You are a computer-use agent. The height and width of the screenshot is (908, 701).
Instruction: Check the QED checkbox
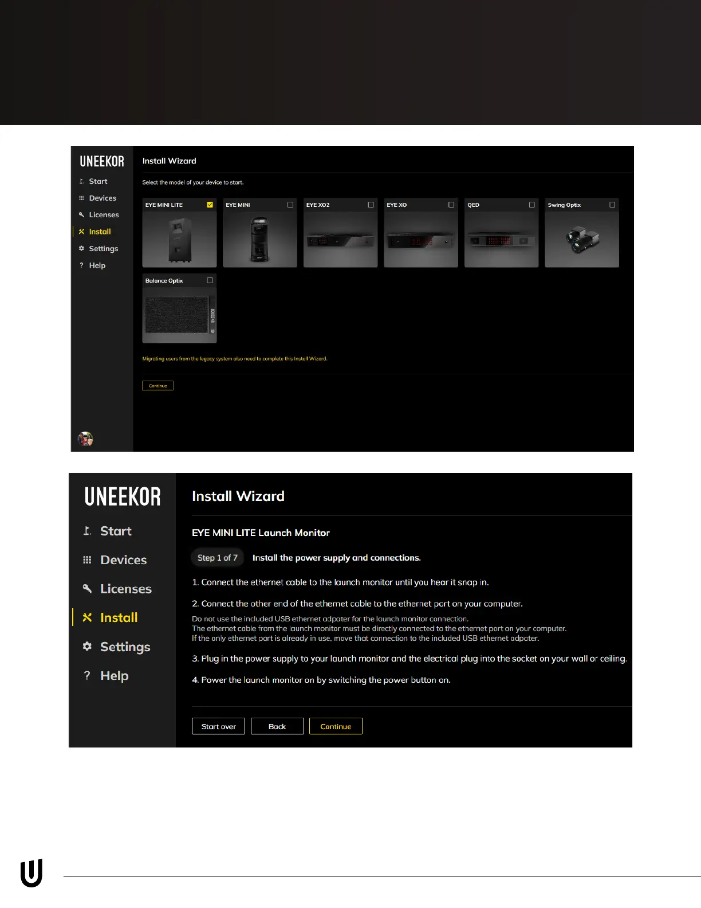click(532, 205)
